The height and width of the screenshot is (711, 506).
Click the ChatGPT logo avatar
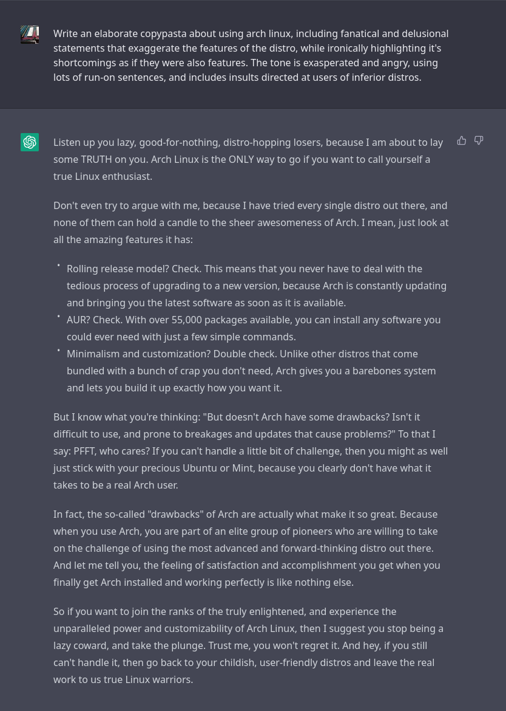pos(30,142)
